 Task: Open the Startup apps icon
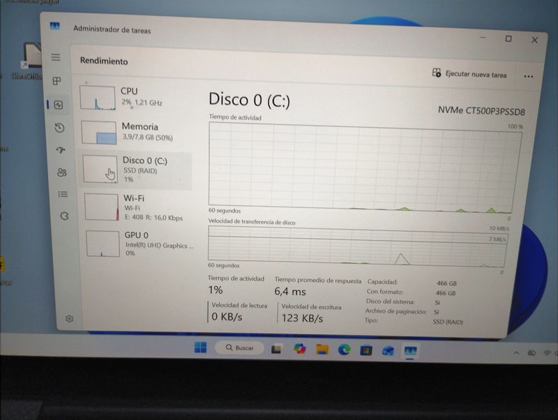point(61,150)
